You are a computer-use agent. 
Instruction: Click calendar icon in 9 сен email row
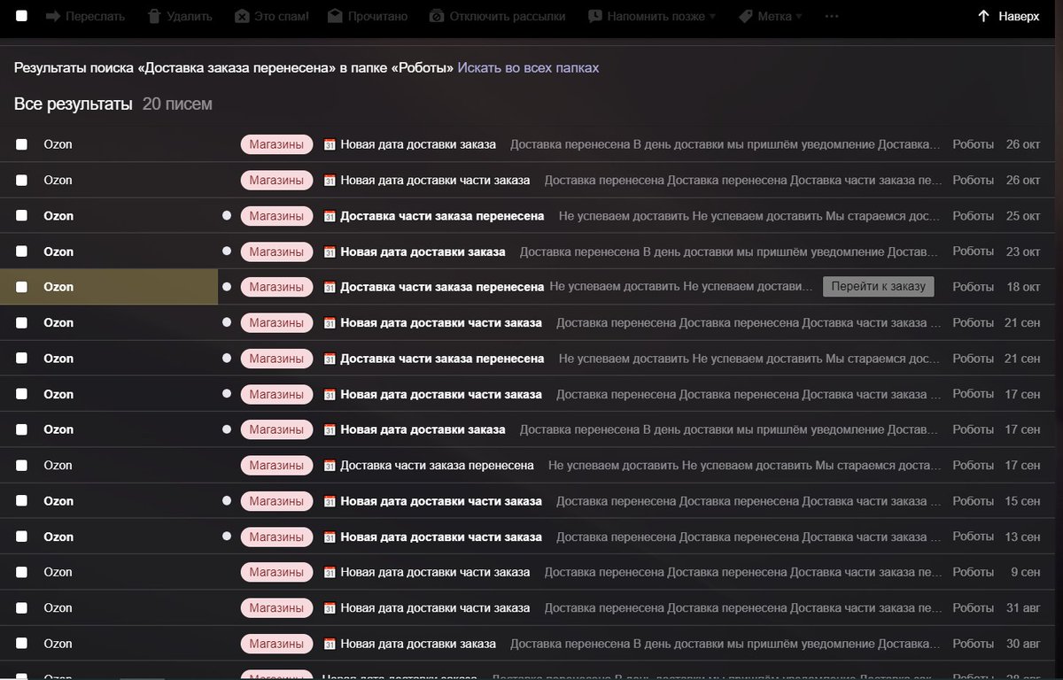pos(330,572)
